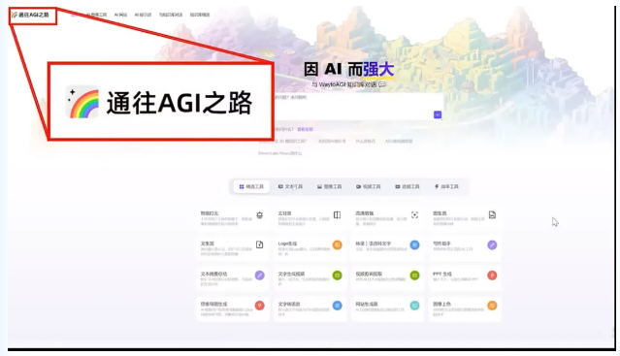The image size is (620, 356).
Task: Choose the ElevenLabs Music suggested question
Action: (280, 153)
